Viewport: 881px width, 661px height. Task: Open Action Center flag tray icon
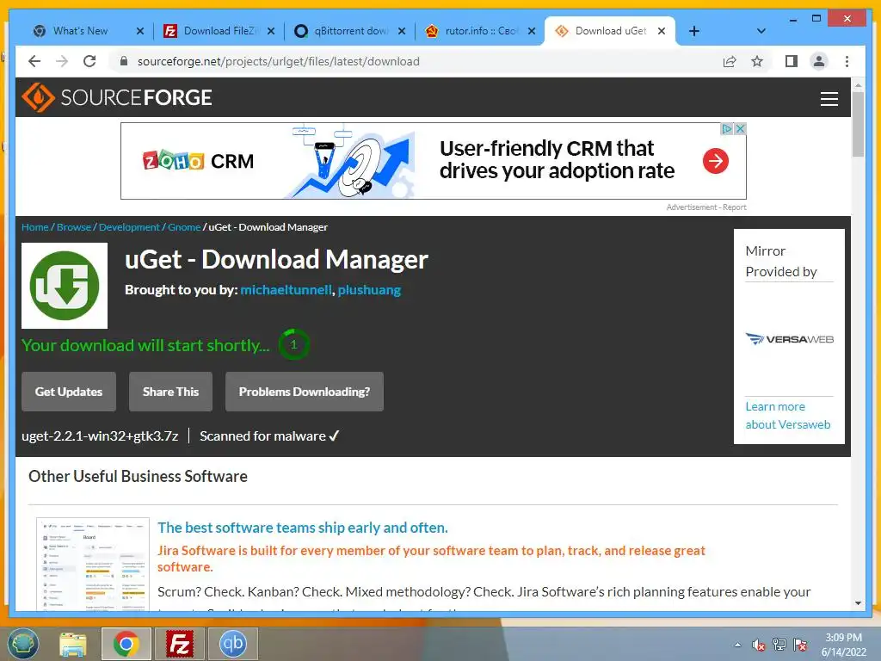(x=800, y=645)
